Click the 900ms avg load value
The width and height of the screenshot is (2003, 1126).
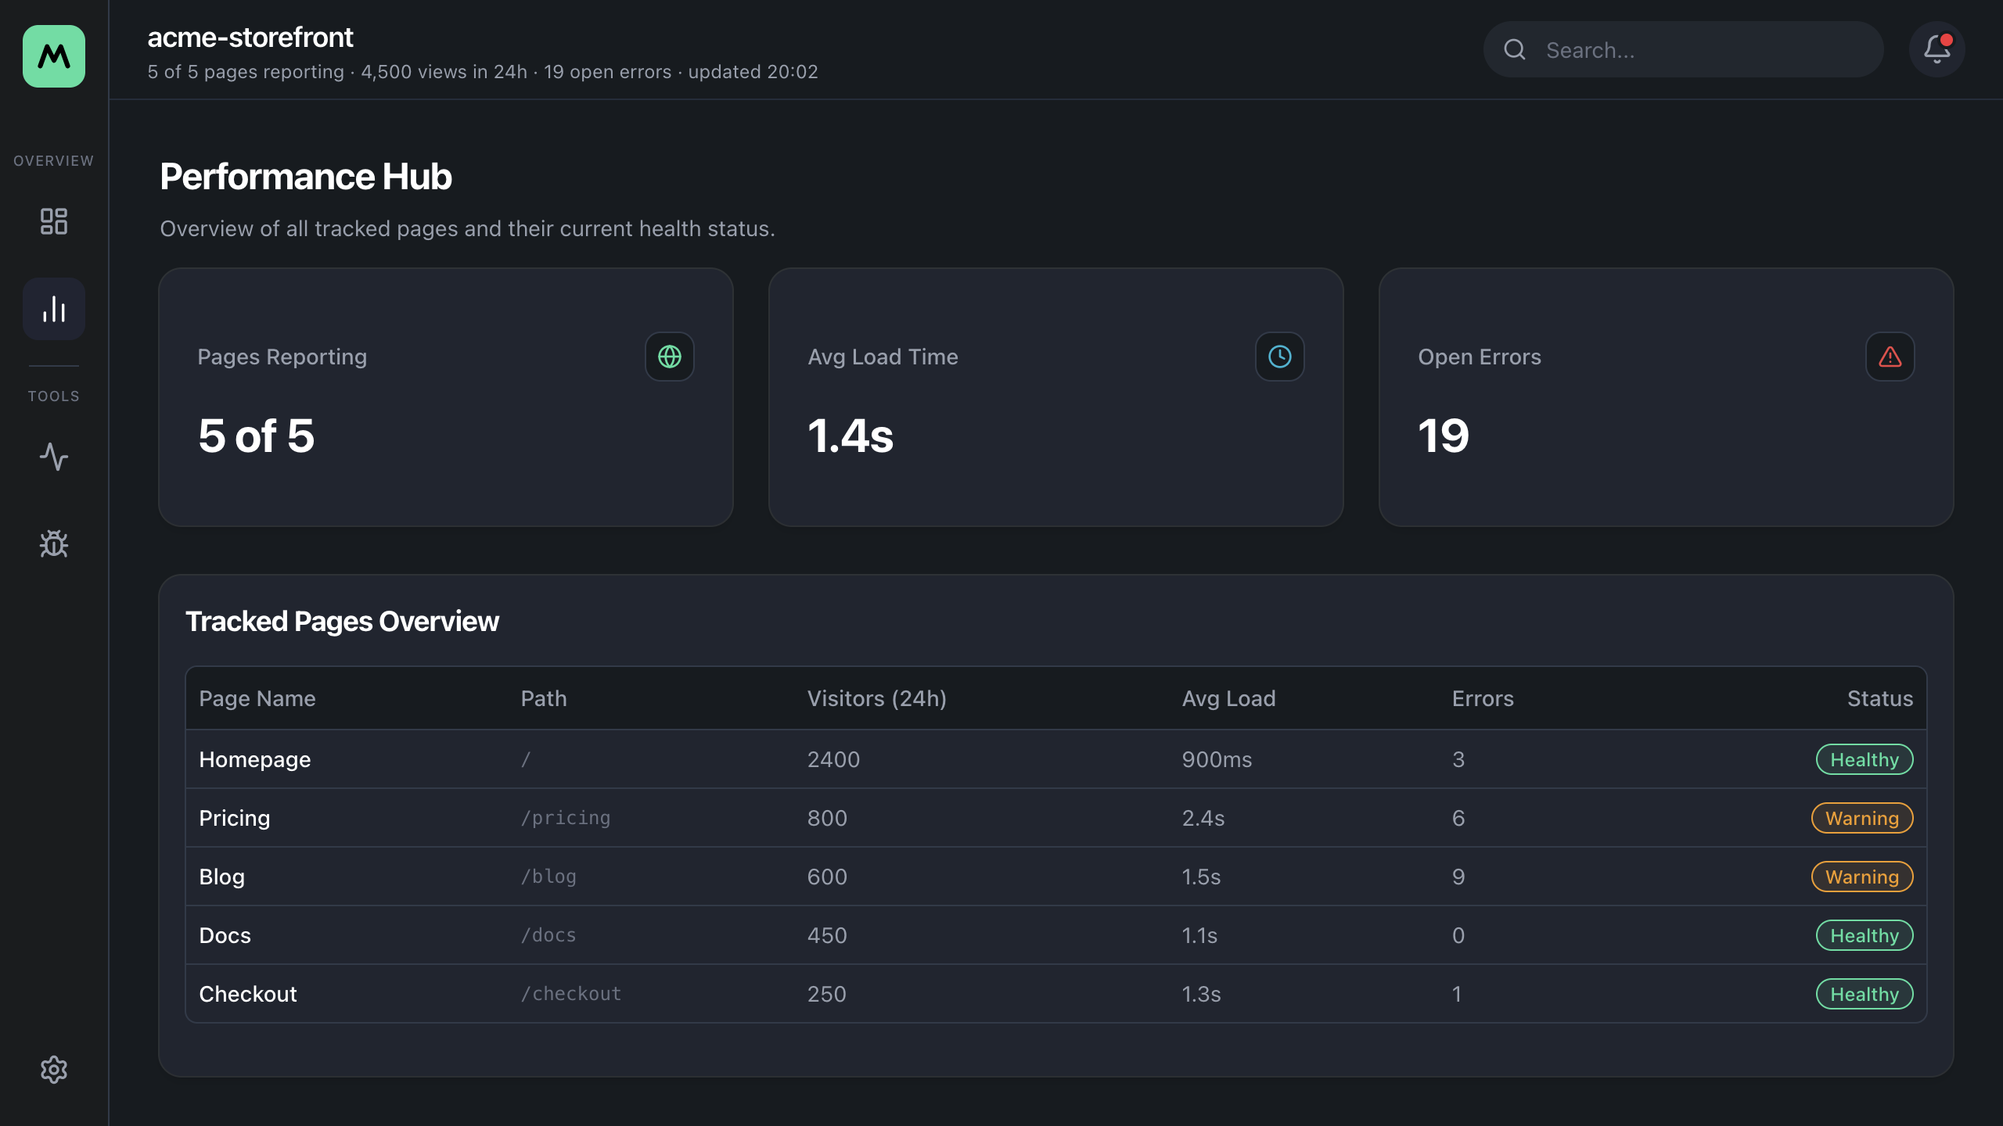pyautogui.click(x=1217, y=759)
